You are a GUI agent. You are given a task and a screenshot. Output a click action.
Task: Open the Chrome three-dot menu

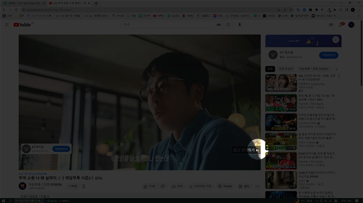point(358,10)
